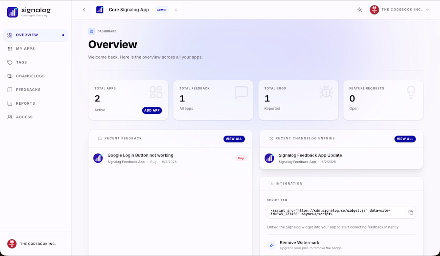
Task: Click the ADD APP button
Action: tap(152, 110)
